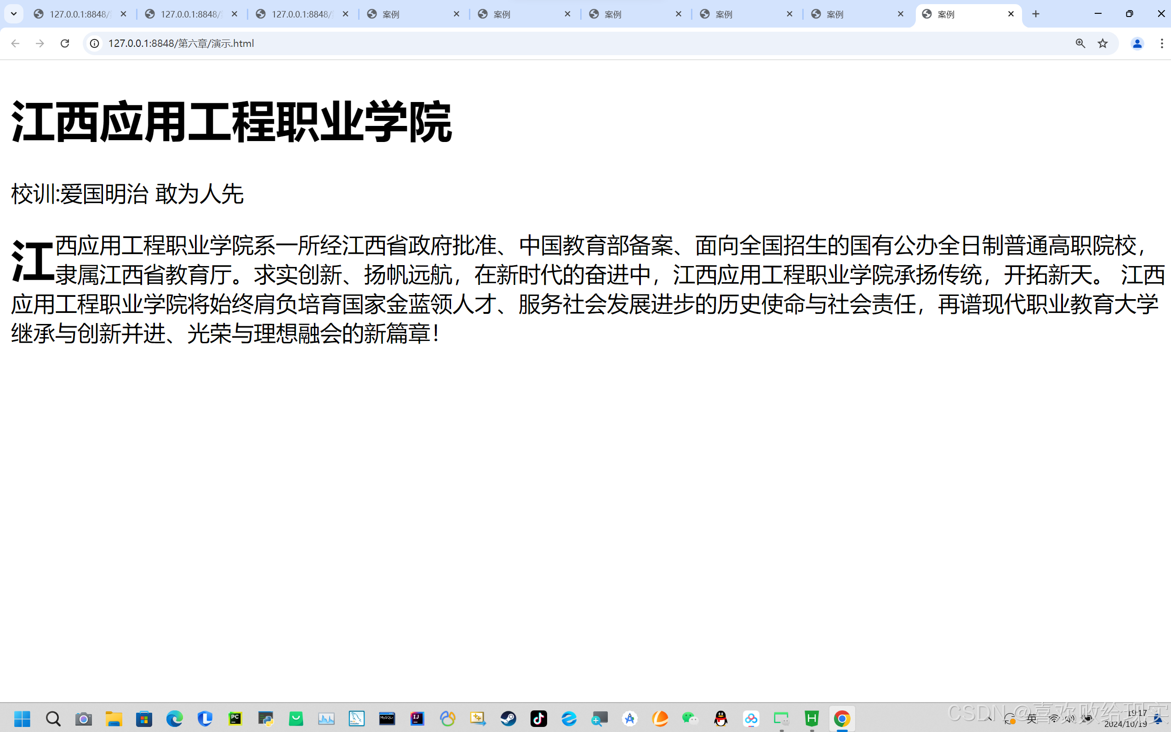Open Steam from the taskbar
This screenshot has width=1171, height=732.
pos(508,719)
